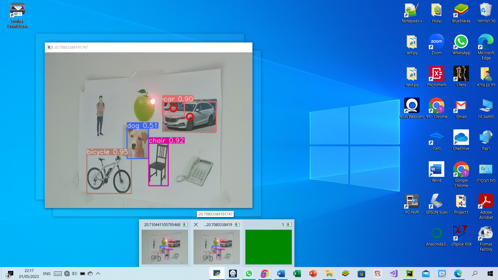Toggle the volume speaker tray icon
The width and height of the screenshot is (498, 280).
74,274
